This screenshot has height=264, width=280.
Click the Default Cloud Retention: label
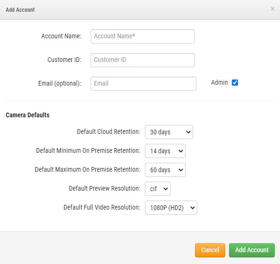click(x=109, y=132)
